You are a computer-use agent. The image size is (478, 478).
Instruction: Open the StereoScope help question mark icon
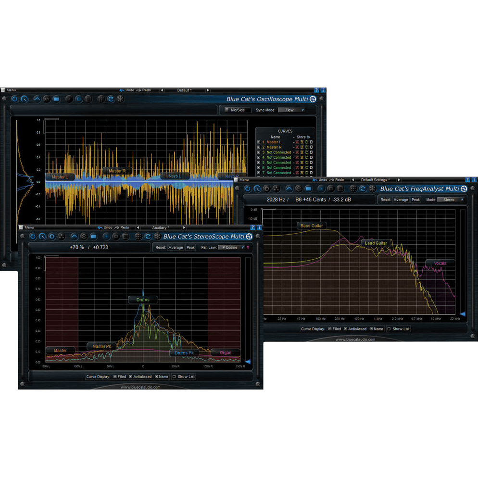pos(252,227)
